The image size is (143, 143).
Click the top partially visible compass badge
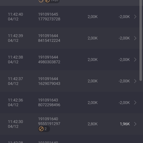click(52, 1)
